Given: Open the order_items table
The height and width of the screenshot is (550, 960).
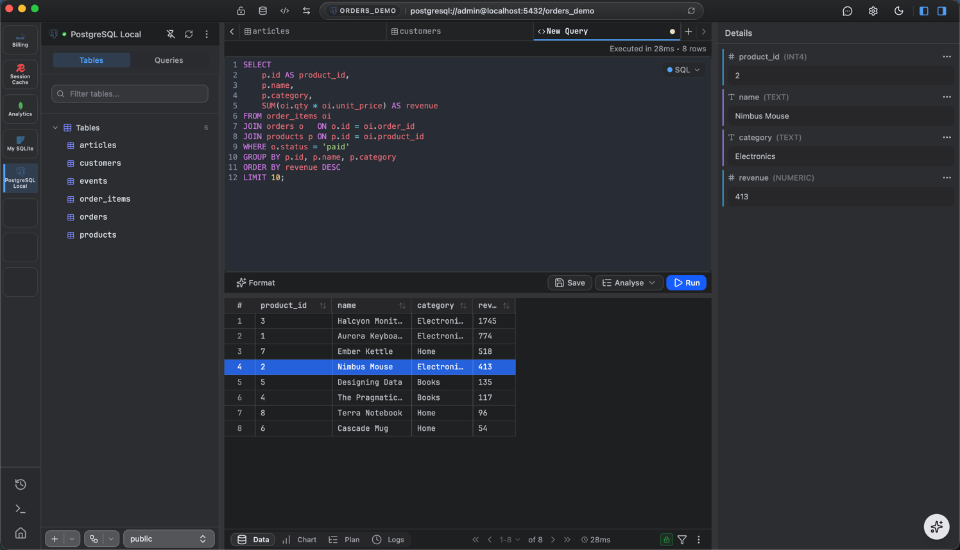Looking at the screenshot, I should 105,199.
